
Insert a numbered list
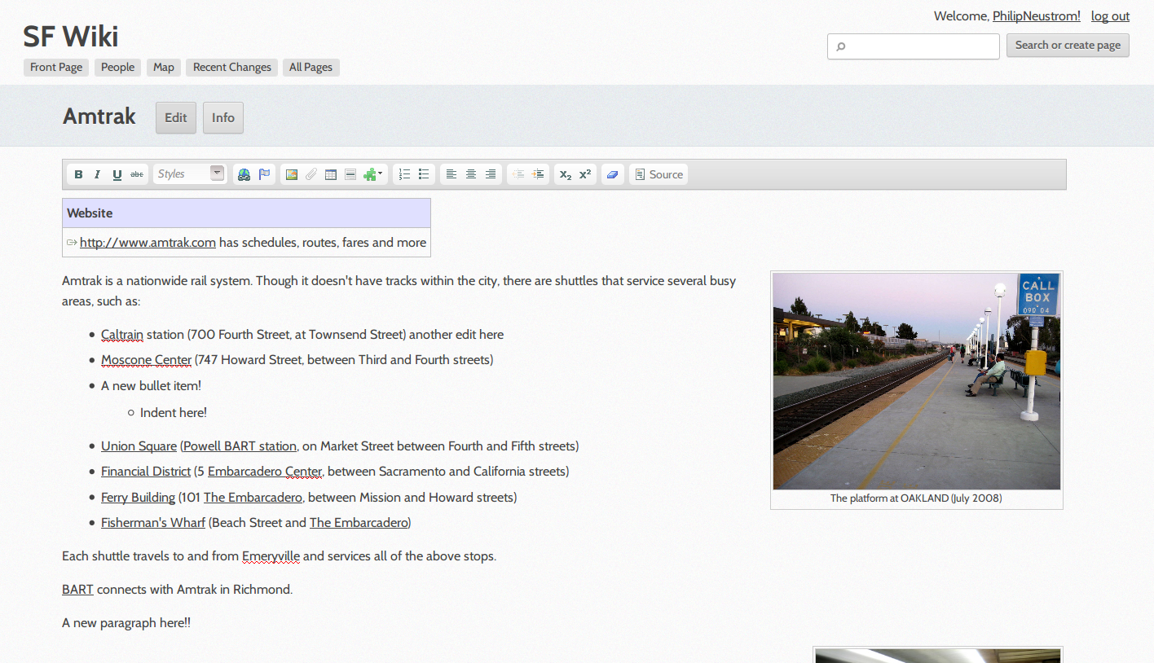click(x=404, y=174)
